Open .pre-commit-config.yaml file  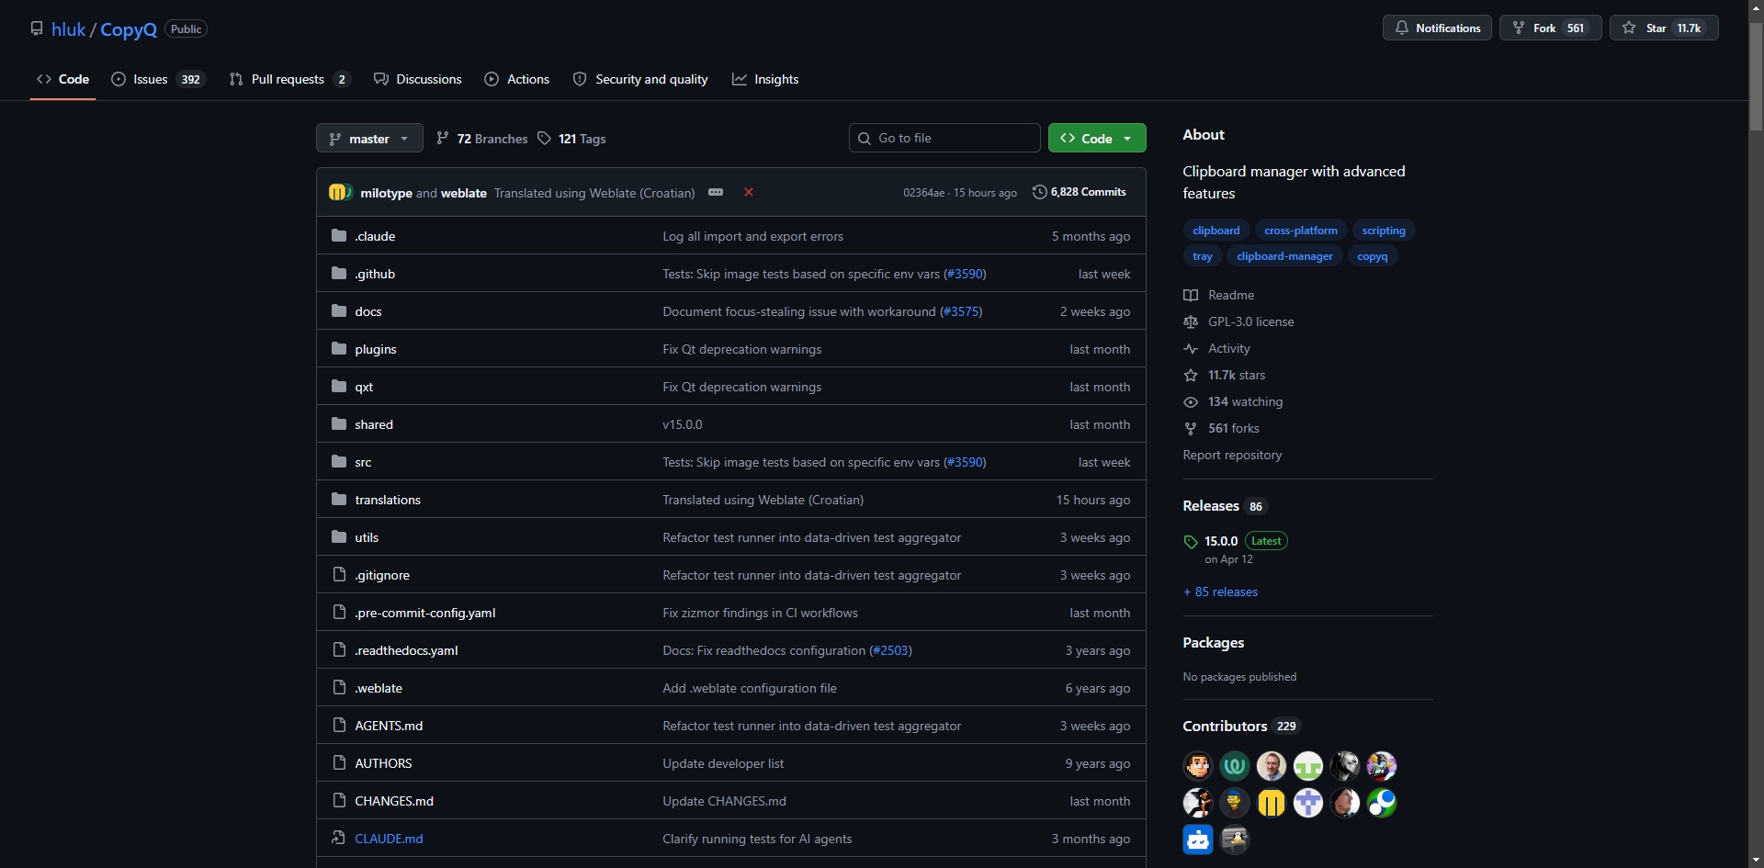point(424,613)
